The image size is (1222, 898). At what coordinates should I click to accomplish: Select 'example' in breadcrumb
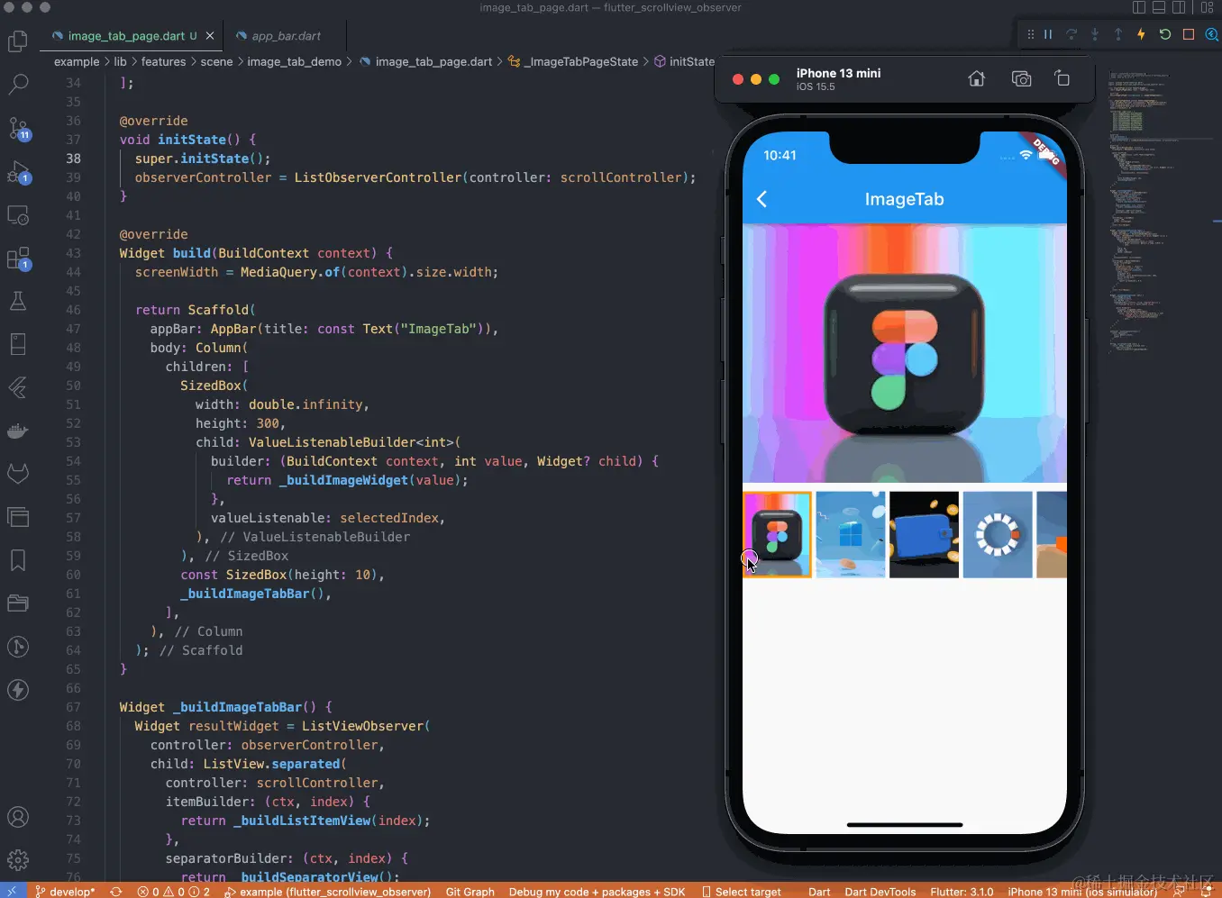click(x=77, y=61)
